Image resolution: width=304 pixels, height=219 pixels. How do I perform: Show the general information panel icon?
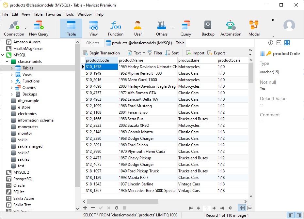[x=270, y=43]
